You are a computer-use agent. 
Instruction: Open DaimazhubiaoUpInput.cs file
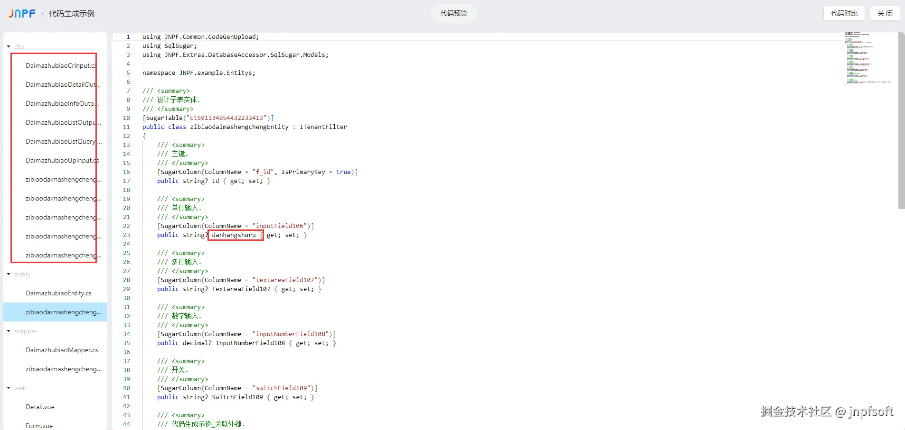55,160
